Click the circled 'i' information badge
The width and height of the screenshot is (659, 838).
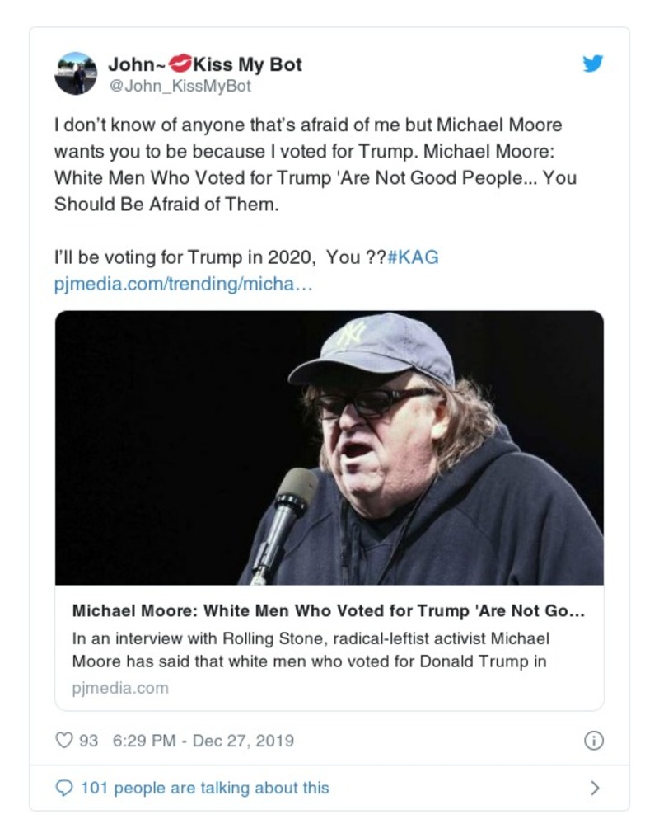pos(594,740)
